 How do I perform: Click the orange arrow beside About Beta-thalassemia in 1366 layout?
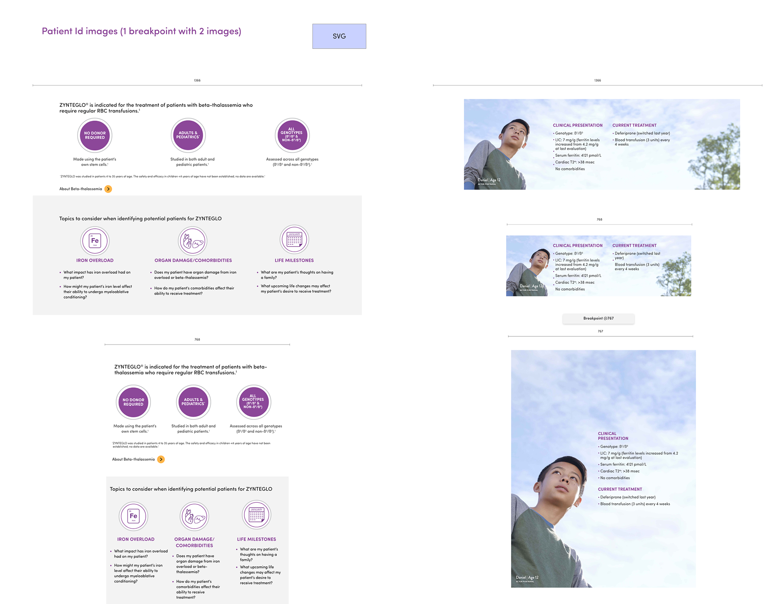click(108, 189)
